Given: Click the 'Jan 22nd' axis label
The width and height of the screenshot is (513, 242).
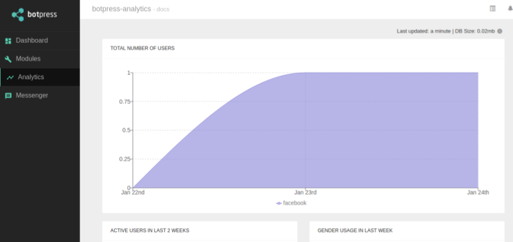Looking at the screenshot, I should pos(133,193).
